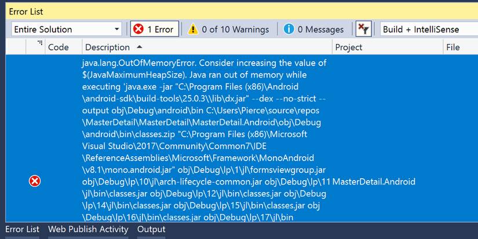Switch to the Web Publish Activity tab
478x239 pixels.
[x=88, y=230]
